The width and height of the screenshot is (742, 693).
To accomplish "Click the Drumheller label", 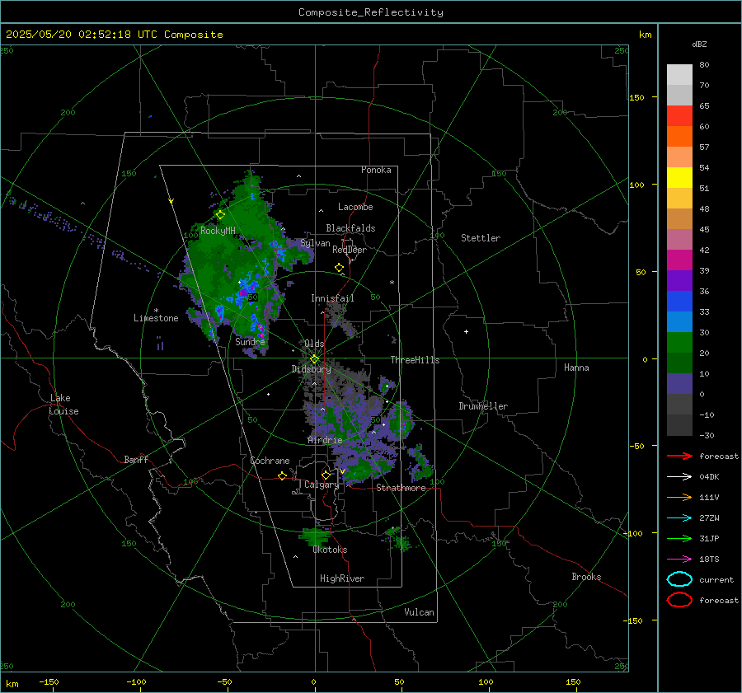I will pos(483,406).
